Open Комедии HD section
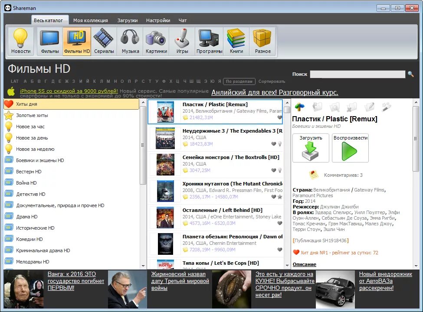The width and height of the screenshot is (423, 312). [x=72, y=239]
